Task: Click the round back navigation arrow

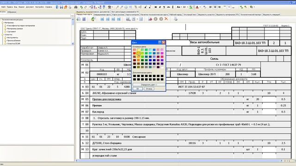Action: coord(155,19)
